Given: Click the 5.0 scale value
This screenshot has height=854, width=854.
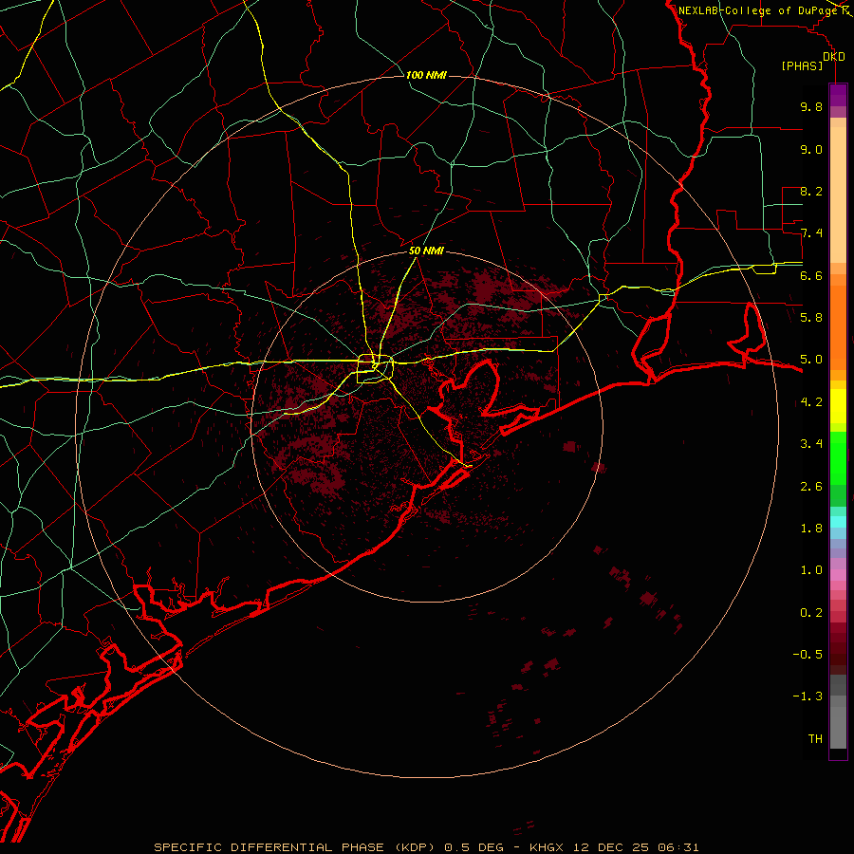Looking at the screenshot, I should pos(811,360).
